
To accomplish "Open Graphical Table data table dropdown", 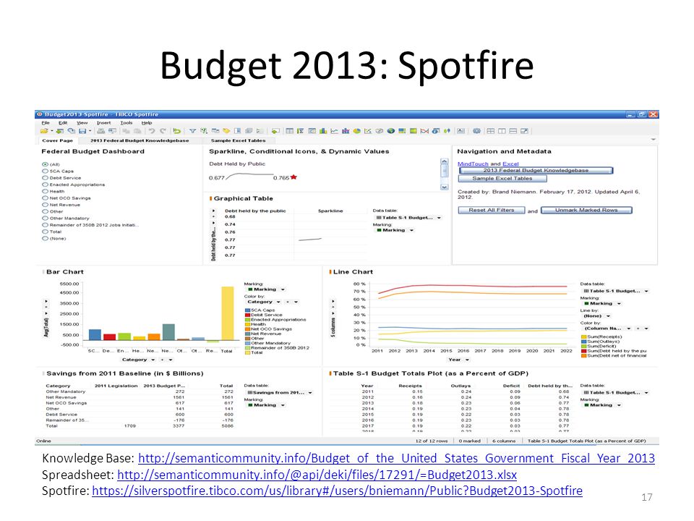I will (408, 218).
